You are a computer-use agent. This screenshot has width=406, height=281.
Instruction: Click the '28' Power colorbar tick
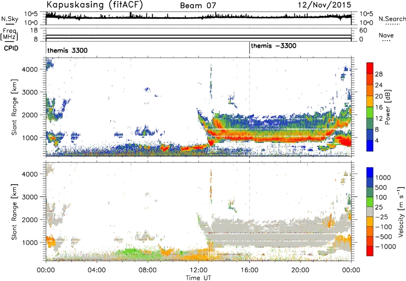coord(379,74)
